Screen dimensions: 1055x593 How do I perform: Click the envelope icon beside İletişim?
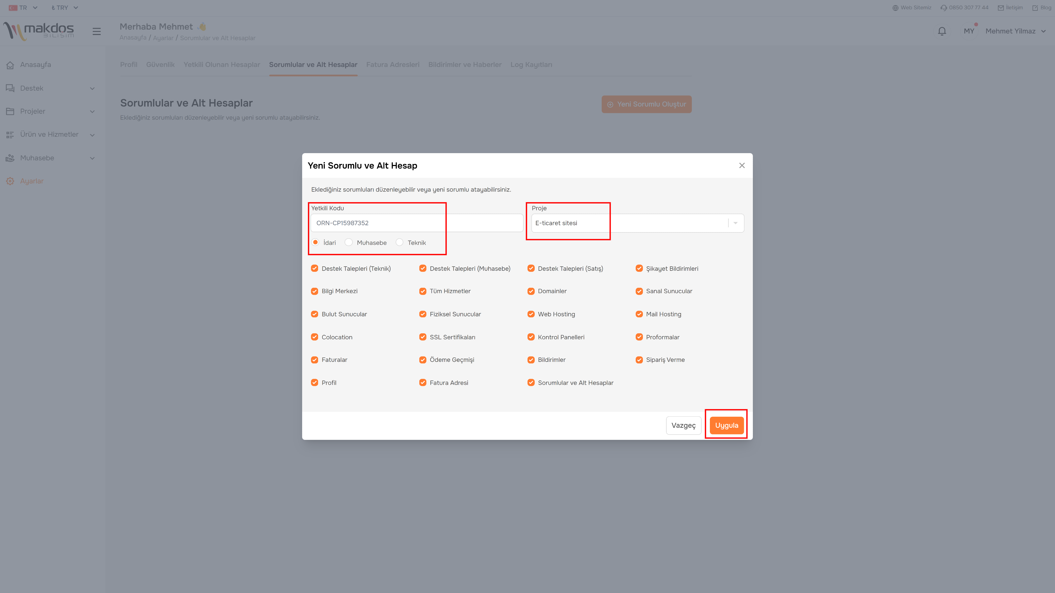(x=1001, y=8)
